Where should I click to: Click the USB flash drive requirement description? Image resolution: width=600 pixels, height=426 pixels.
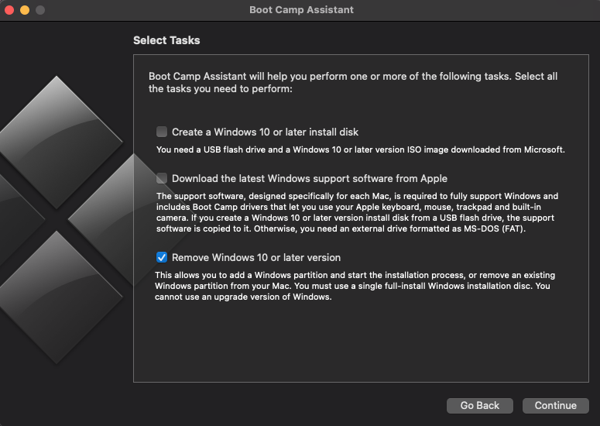point(360,149)
